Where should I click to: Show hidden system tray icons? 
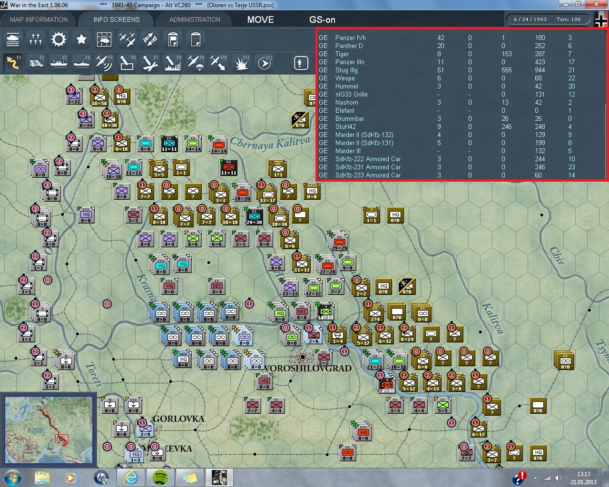click(x=536, y=478)
